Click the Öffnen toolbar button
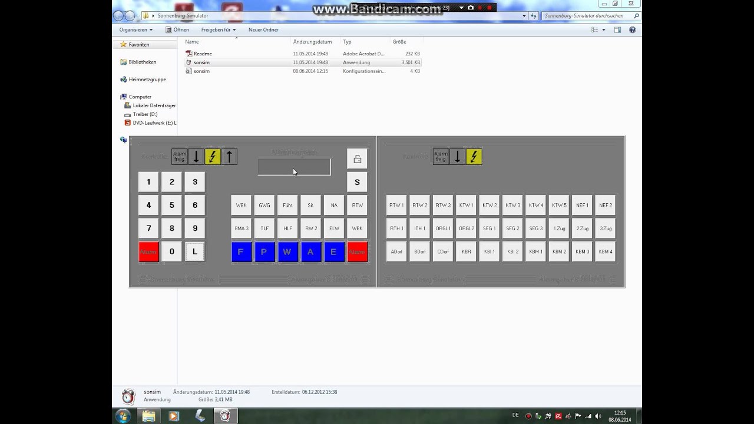This screenshot has width=754, height=424. pos(177,29)
